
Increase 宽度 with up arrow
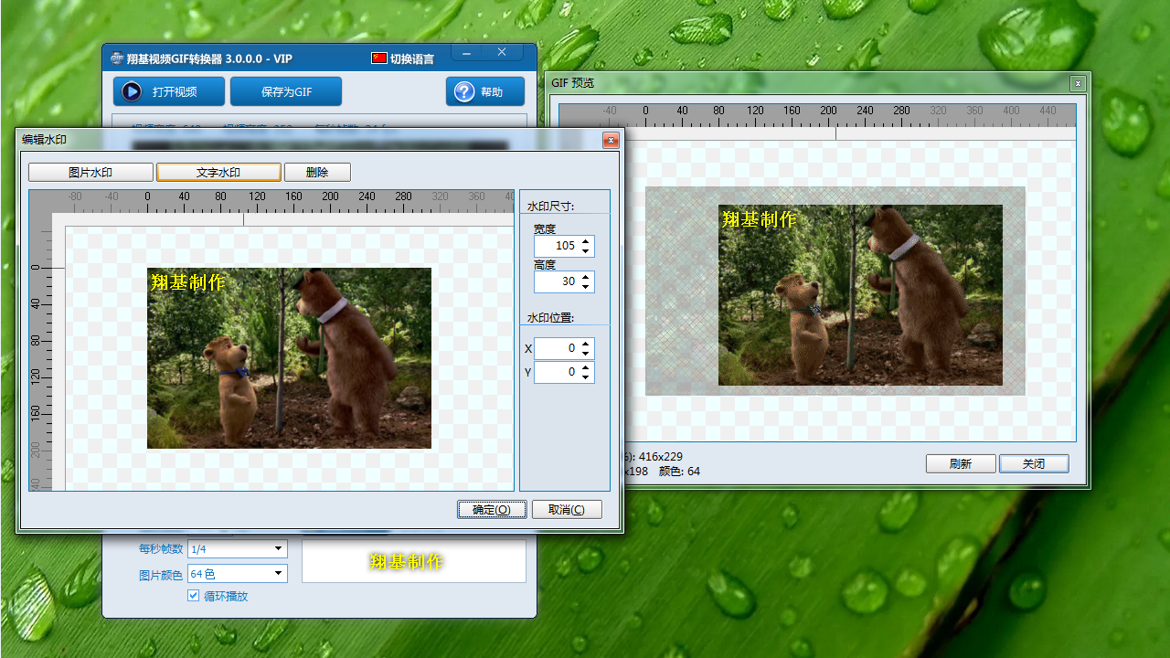point(586,241)
